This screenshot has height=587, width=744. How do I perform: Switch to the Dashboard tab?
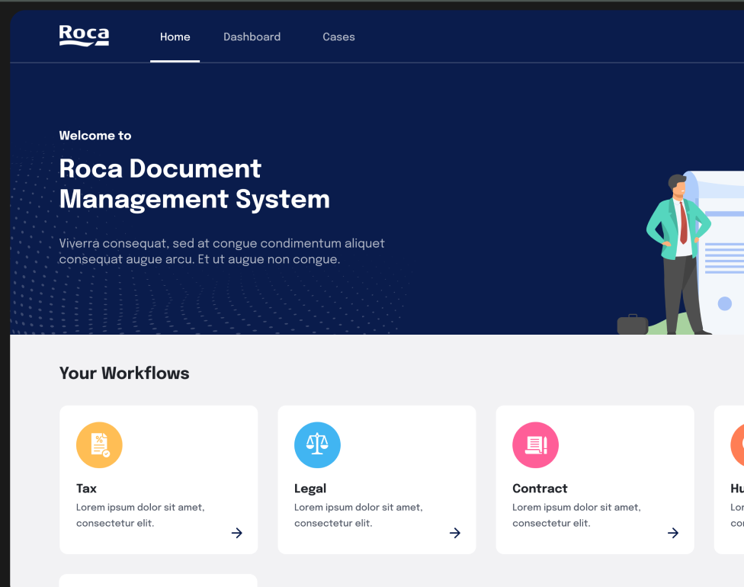[252, 37]
